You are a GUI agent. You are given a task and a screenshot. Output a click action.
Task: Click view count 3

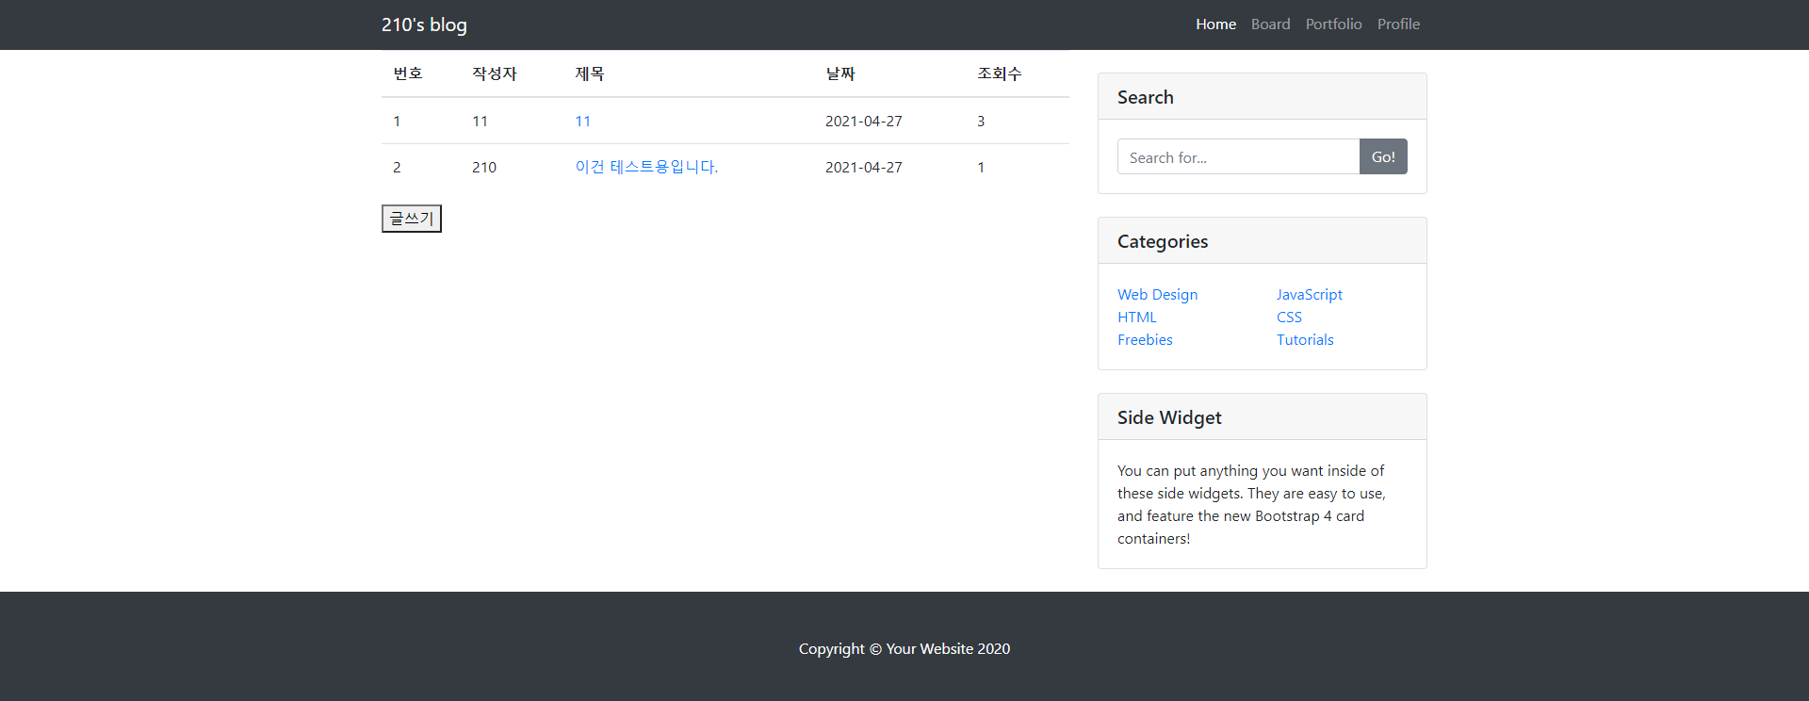981,121
